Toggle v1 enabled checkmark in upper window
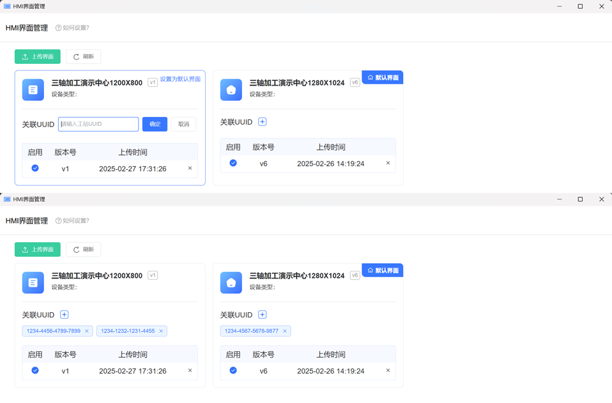The width and height of the screenshot is (612, 403). tap(35, 169)
